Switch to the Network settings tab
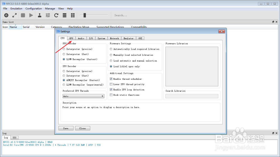Image resolution: width=280 pixels, height=157 pixels. 114,38
